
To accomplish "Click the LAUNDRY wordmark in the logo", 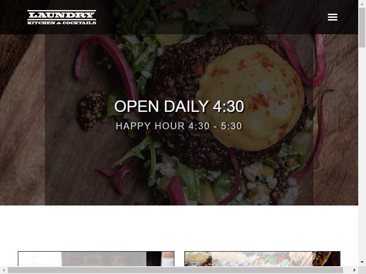I will click(x=62, y=15).
